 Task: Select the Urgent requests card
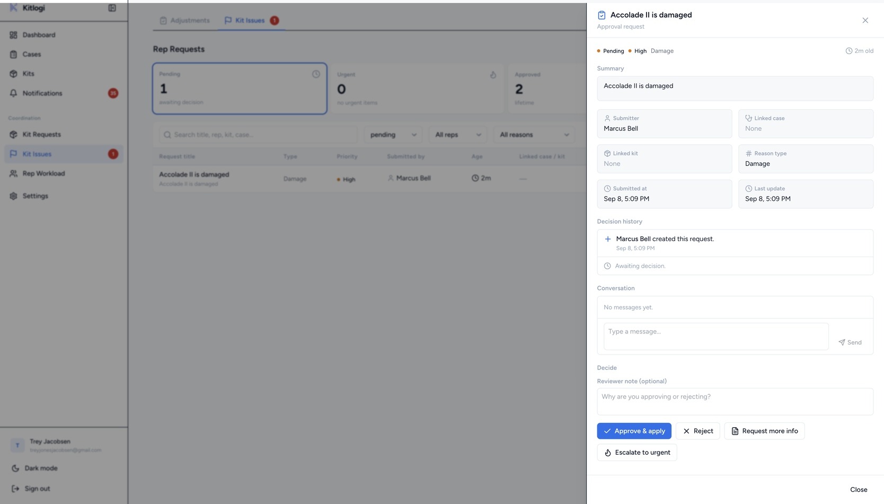coord(417,89)
